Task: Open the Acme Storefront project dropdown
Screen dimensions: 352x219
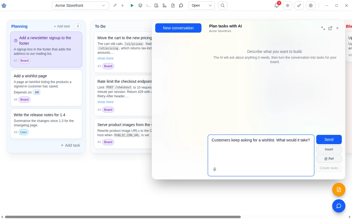Action: [x=80, y=5]
